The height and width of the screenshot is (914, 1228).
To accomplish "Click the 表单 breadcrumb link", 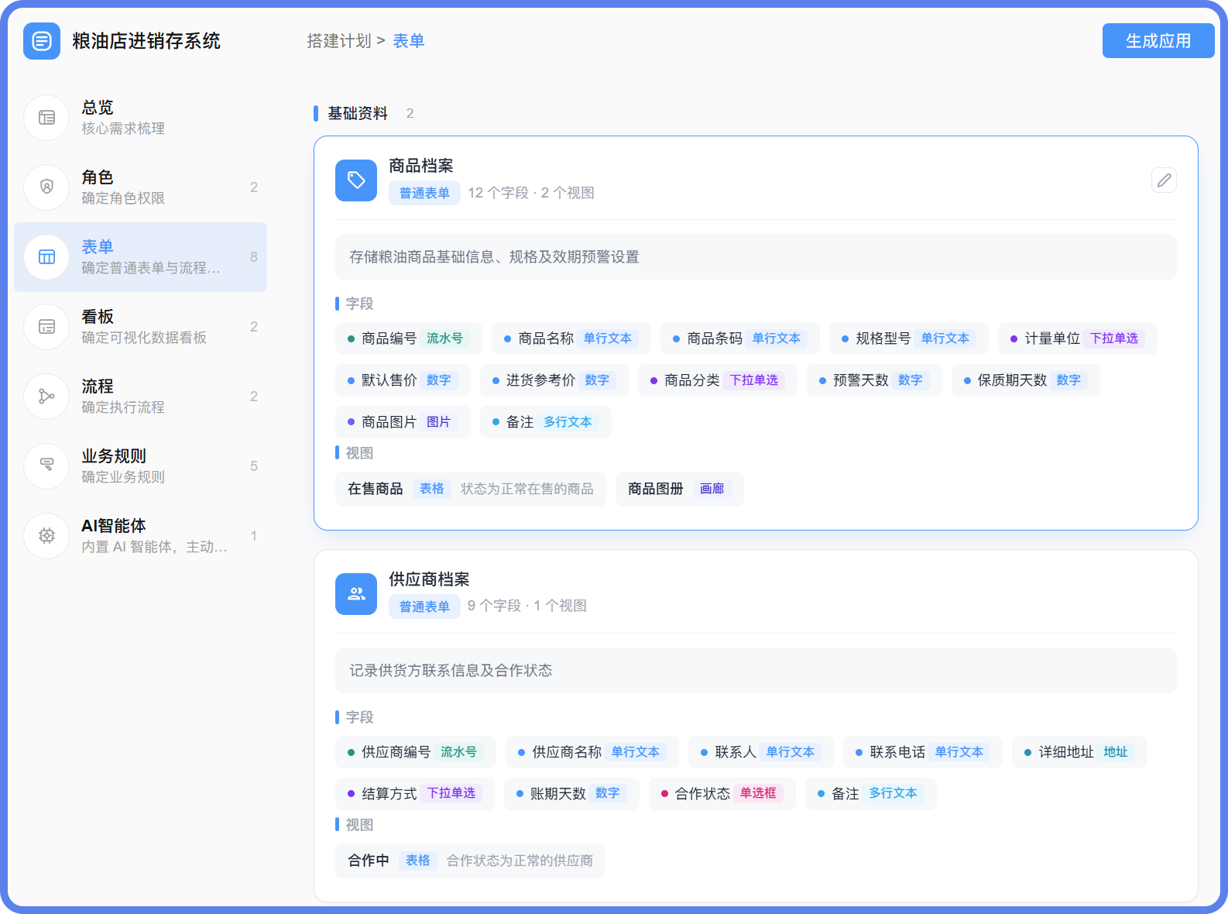I will (409, 41).
